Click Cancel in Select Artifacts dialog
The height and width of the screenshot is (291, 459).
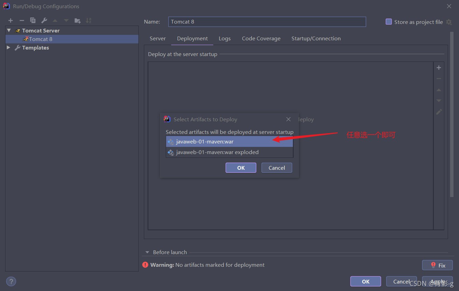tap(277, 168)
